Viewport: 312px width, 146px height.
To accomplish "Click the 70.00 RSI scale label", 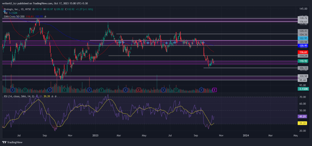I will pyautogui.click(x=303, y=97).
